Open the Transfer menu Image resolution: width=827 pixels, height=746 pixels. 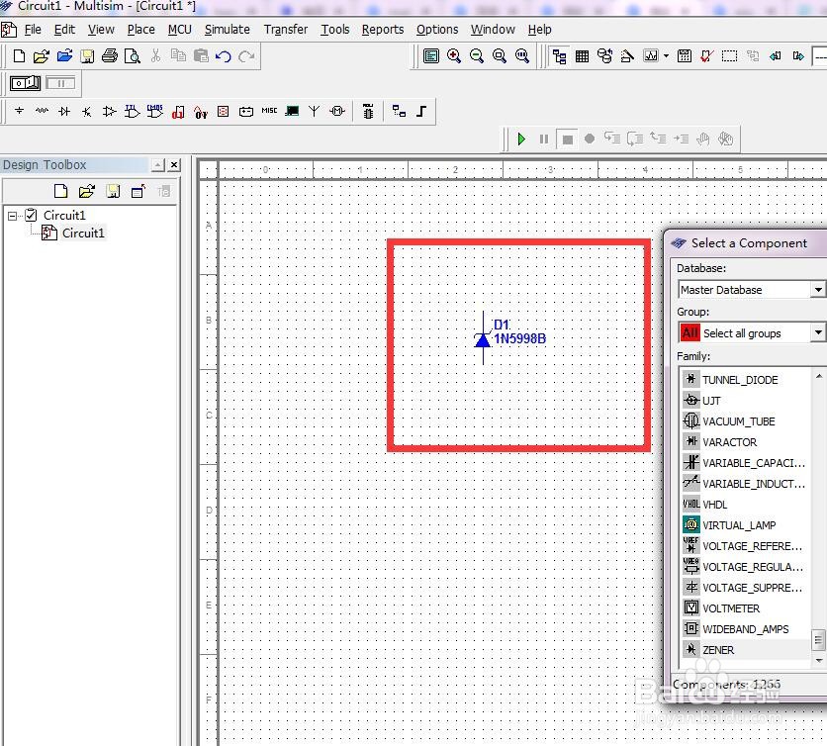click(x=285, y=30)
